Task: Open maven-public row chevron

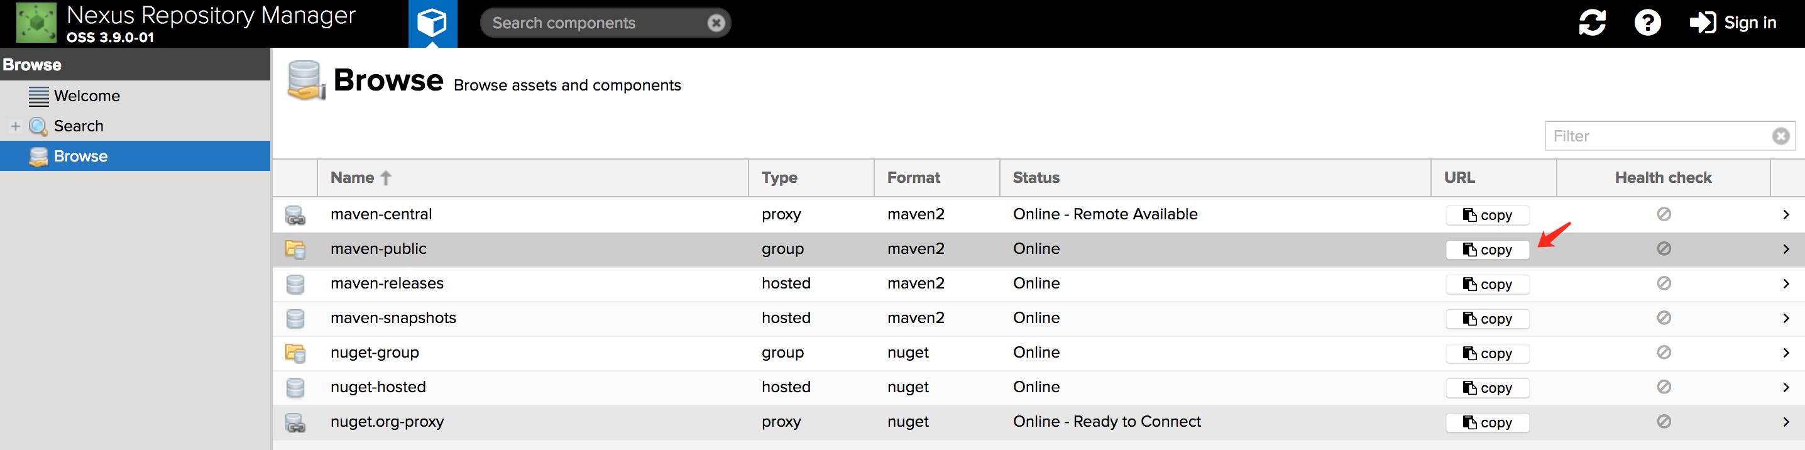Action: tap(1786, 249)
